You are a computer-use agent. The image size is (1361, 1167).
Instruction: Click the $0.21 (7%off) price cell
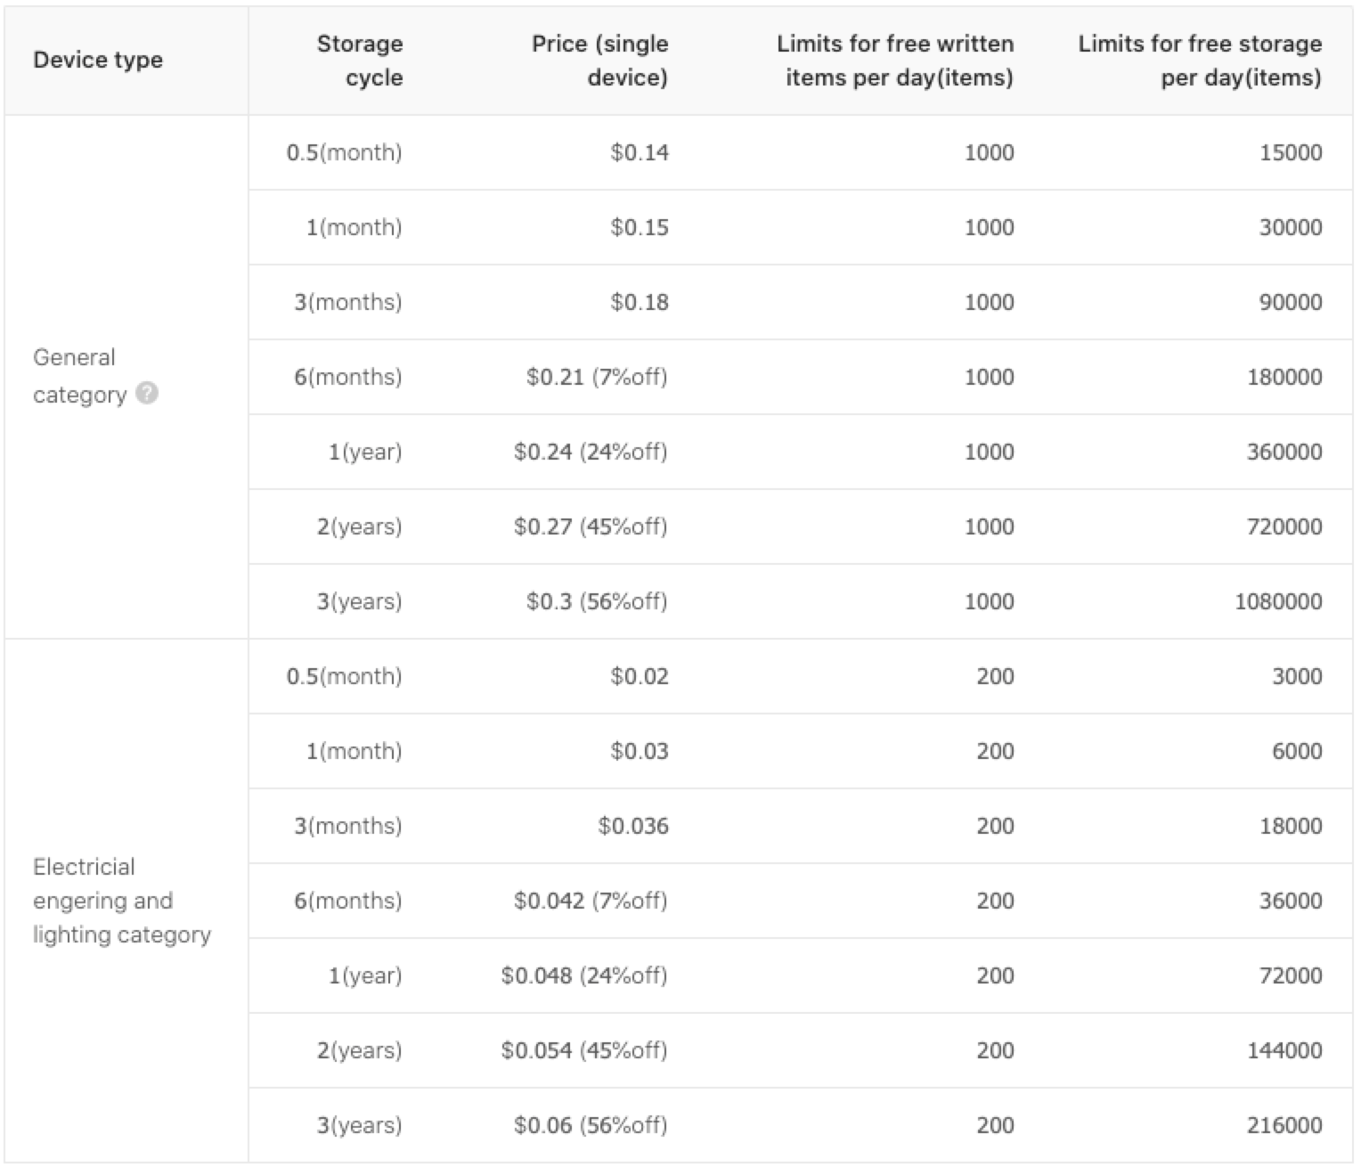(x=597, y=377)
